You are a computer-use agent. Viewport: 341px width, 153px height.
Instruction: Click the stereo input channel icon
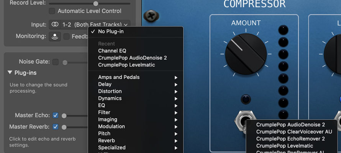point(55,24)
